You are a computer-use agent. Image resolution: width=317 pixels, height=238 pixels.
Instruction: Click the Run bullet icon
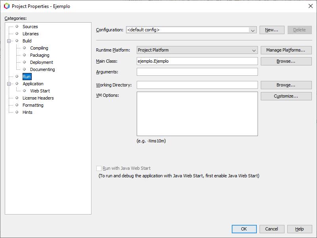[17, 76]
